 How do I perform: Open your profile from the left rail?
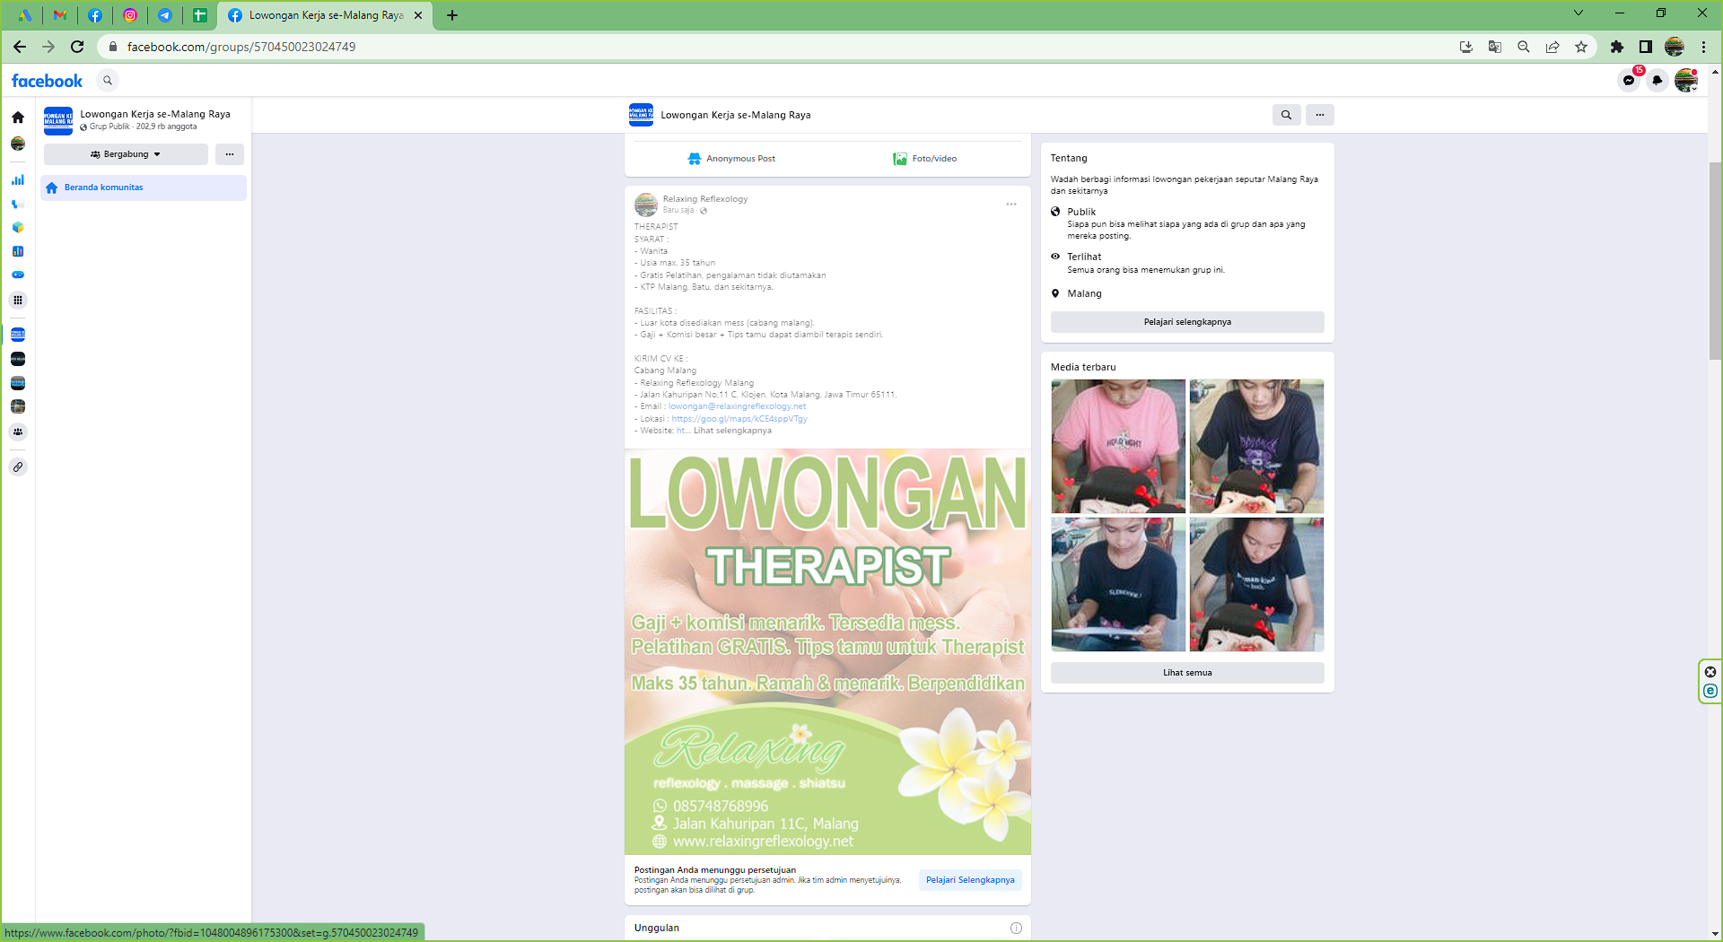[18, 144]
